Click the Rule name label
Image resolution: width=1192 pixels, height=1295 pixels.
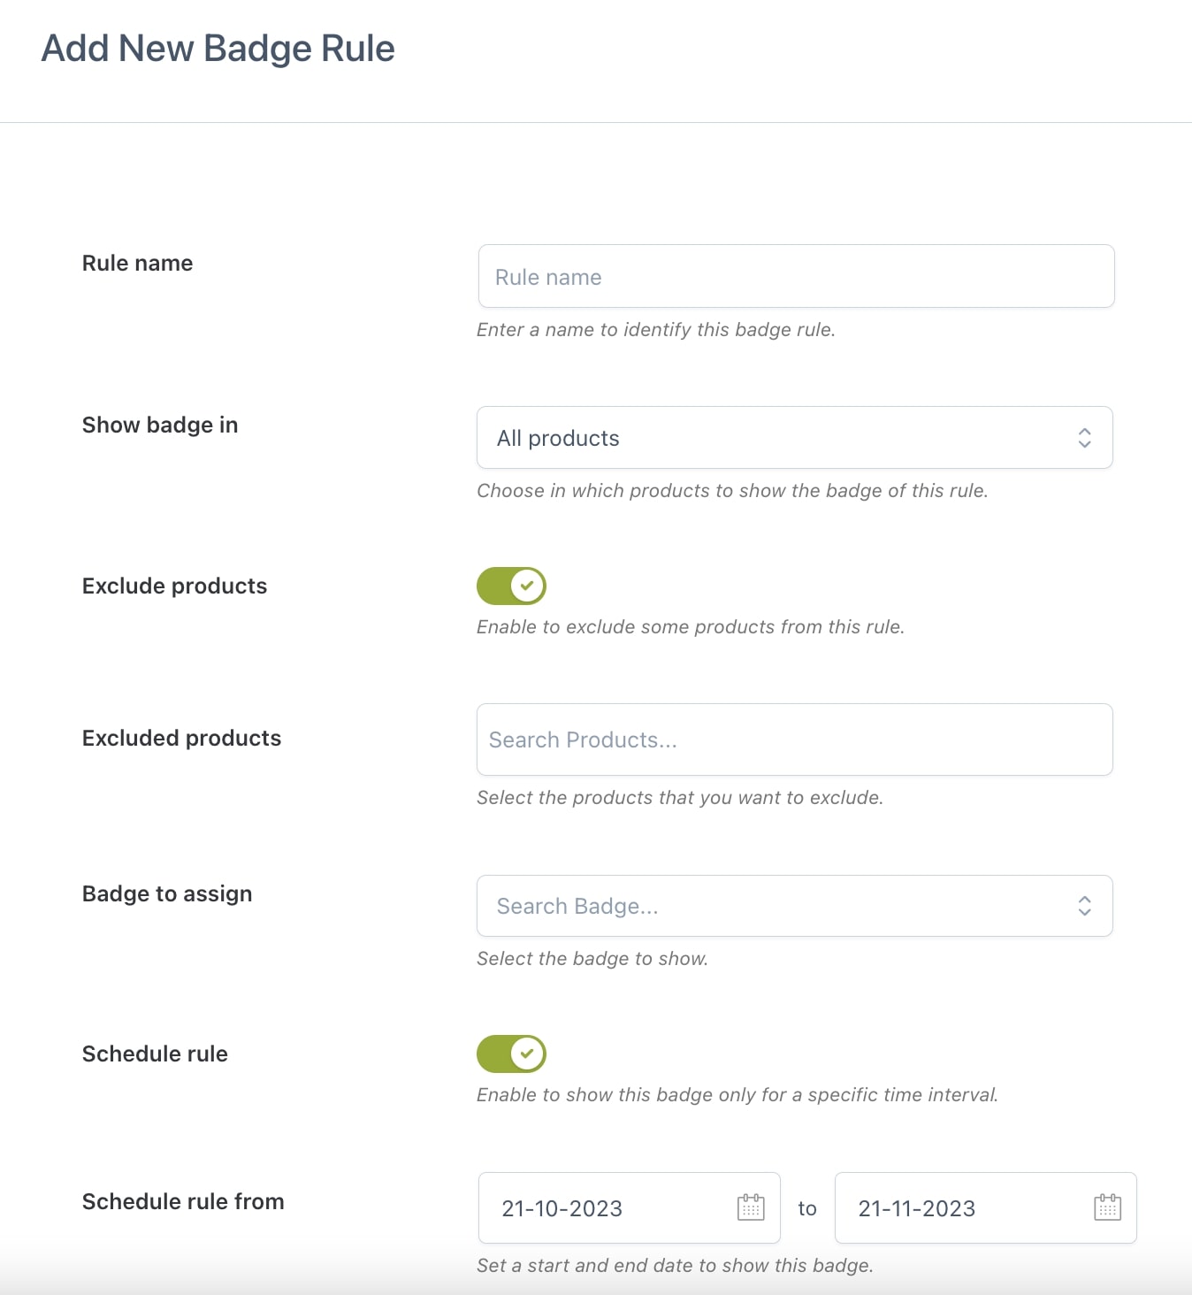(x=137, y=264)
